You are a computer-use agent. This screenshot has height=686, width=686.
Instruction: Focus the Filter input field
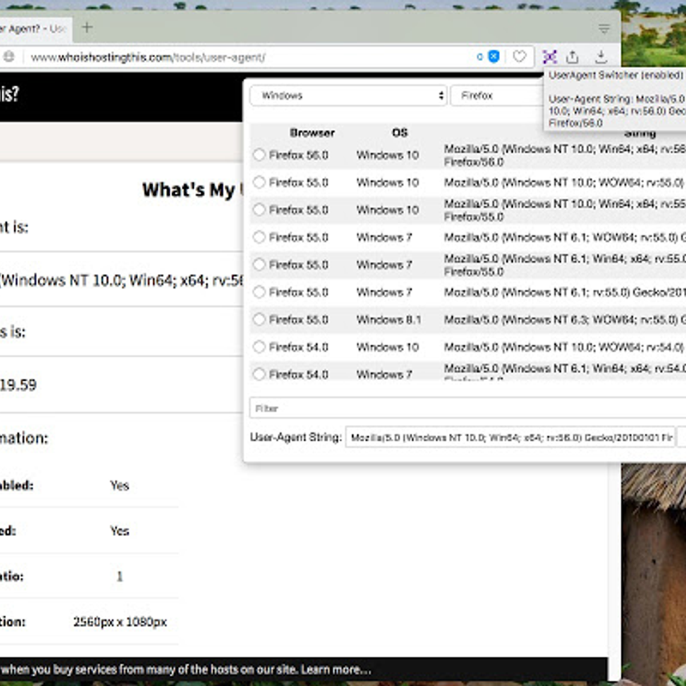(468, 408)
